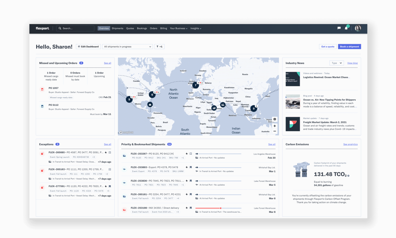Switch to the Shipments navigation tab
Screen dimensions: 396x238
117,28
